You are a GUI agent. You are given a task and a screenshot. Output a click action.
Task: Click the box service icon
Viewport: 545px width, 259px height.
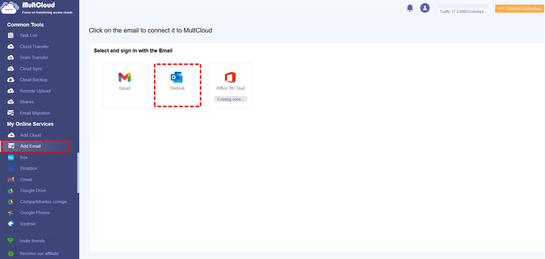pyautogui.click(x=11, y=157)
